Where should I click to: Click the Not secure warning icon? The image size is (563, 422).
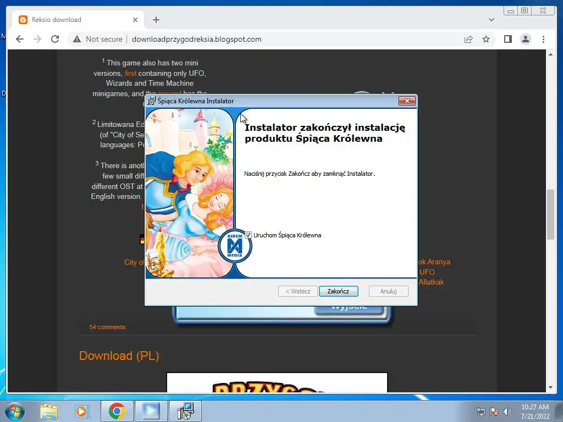click(77, 39)
